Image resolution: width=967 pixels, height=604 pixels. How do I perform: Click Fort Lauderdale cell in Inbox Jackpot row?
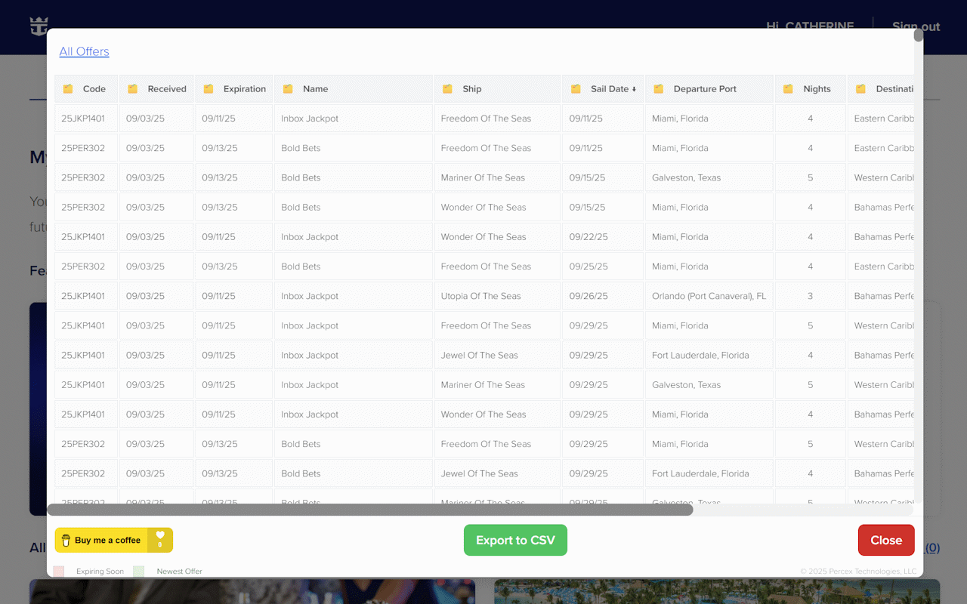[709, 356]
